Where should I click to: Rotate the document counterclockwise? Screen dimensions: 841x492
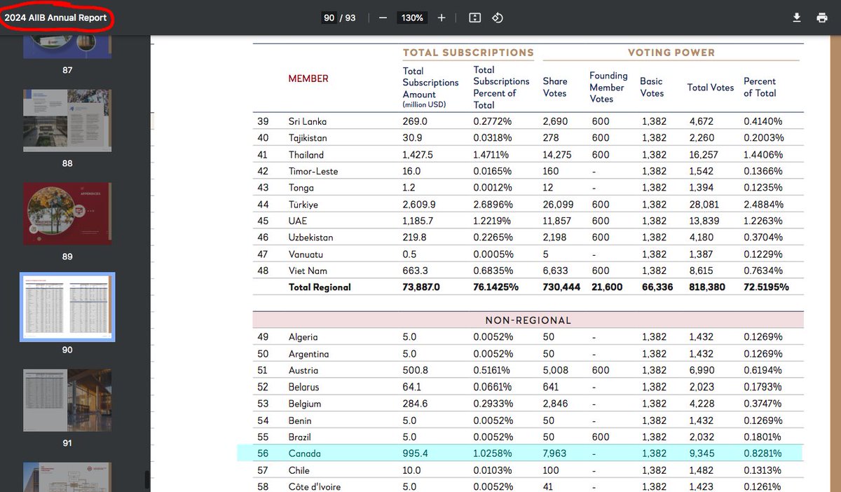click(498, 18)
